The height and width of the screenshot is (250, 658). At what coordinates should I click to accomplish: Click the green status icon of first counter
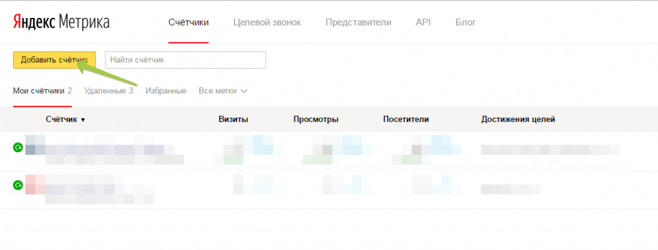pos(17,147)
